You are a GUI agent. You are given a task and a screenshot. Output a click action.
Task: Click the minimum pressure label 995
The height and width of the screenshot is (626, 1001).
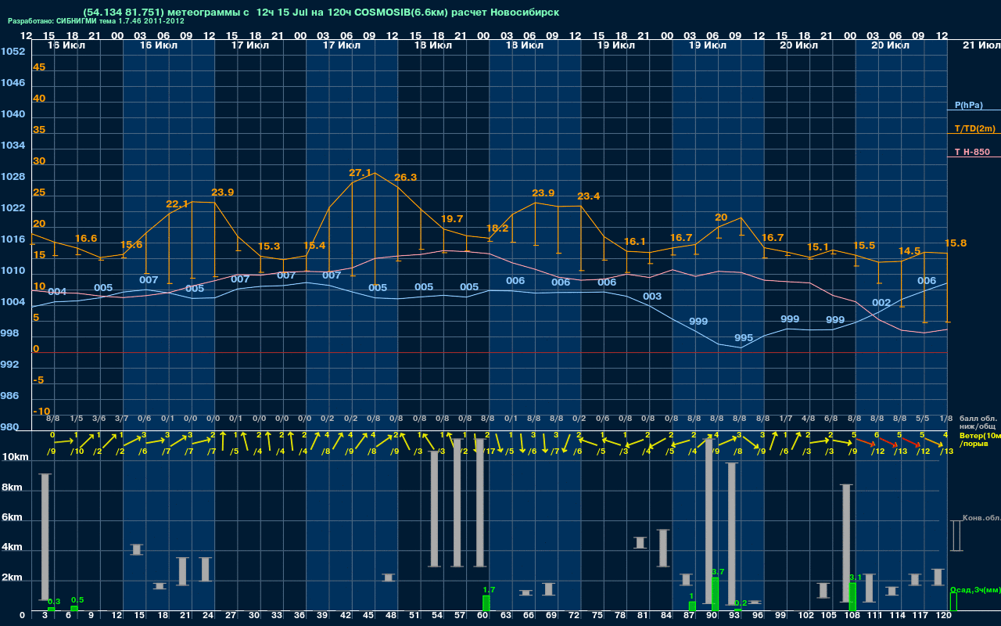click(x=744, y=338)
